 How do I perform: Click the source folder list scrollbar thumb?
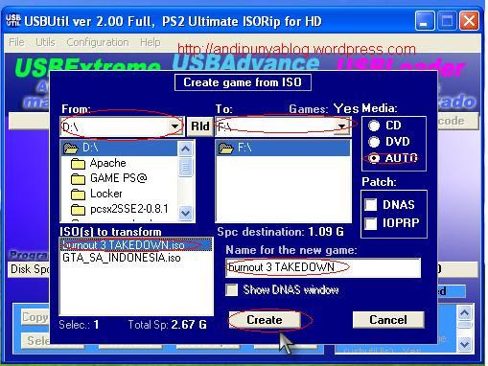[185, 167]
